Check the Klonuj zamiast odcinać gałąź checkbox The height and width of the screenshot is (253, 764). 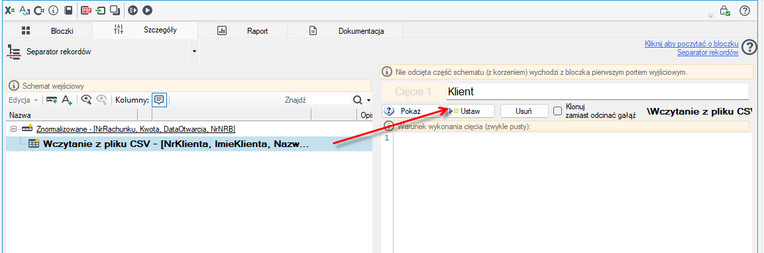pos(558,111)
